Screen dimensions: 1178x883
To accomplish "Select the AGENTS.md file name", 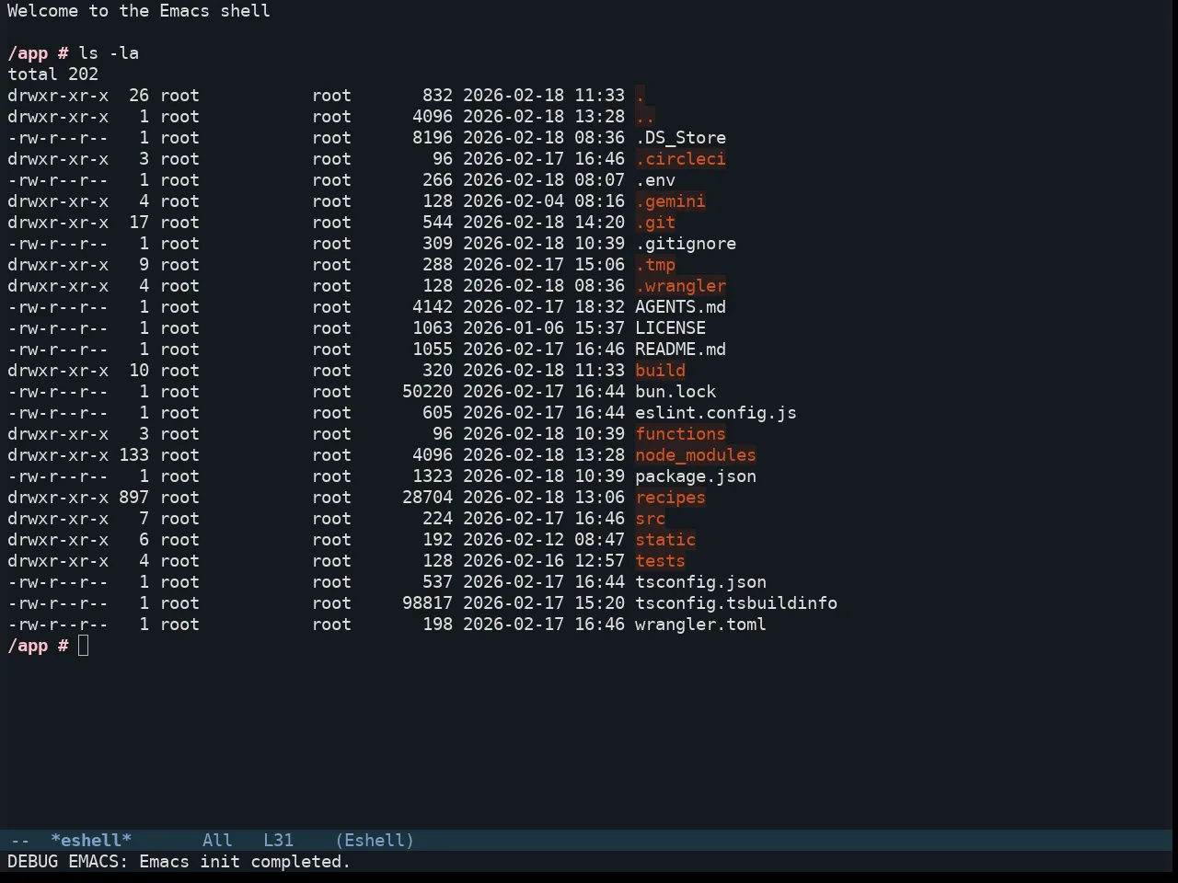I will (680, 307).
